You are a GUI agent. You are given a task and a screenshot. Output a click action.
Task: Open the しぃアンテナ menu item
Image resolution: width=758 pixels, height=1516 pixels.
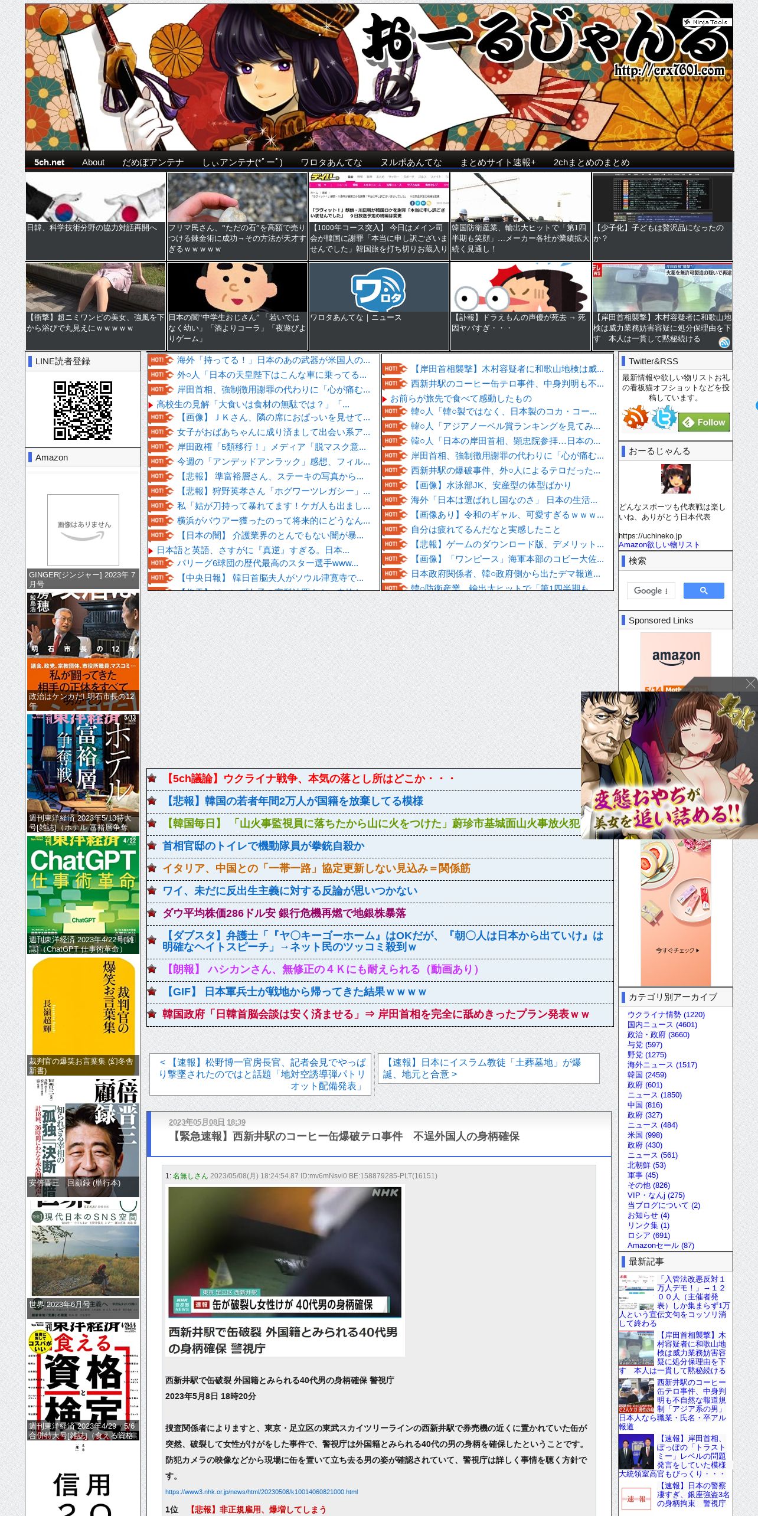(243, 162)
